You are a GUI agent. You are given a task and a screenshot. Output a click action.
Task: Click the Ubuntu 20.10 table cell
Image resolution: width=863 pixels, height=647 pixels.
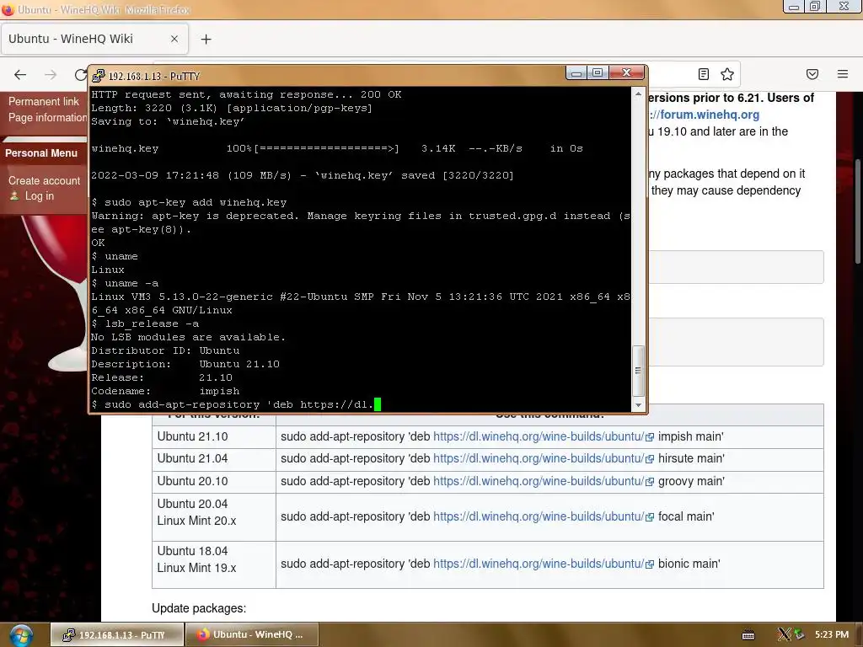(214, 481)
